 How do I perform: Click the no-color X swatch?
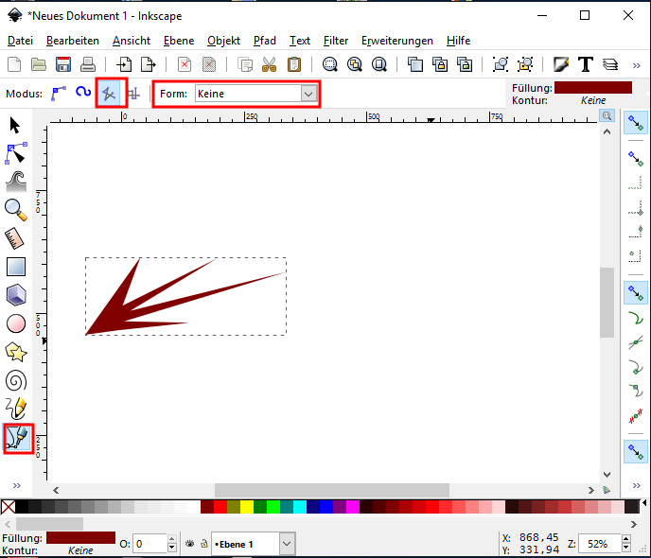(9, 507)
